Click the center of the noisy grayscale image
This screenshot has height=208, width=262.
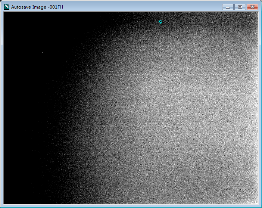tap(131, 108)
